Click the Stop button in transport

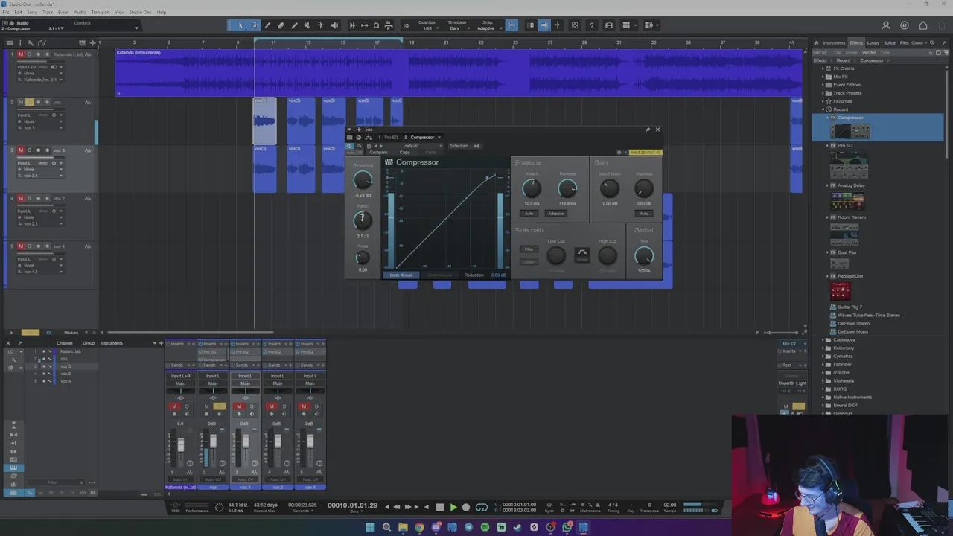439,508
